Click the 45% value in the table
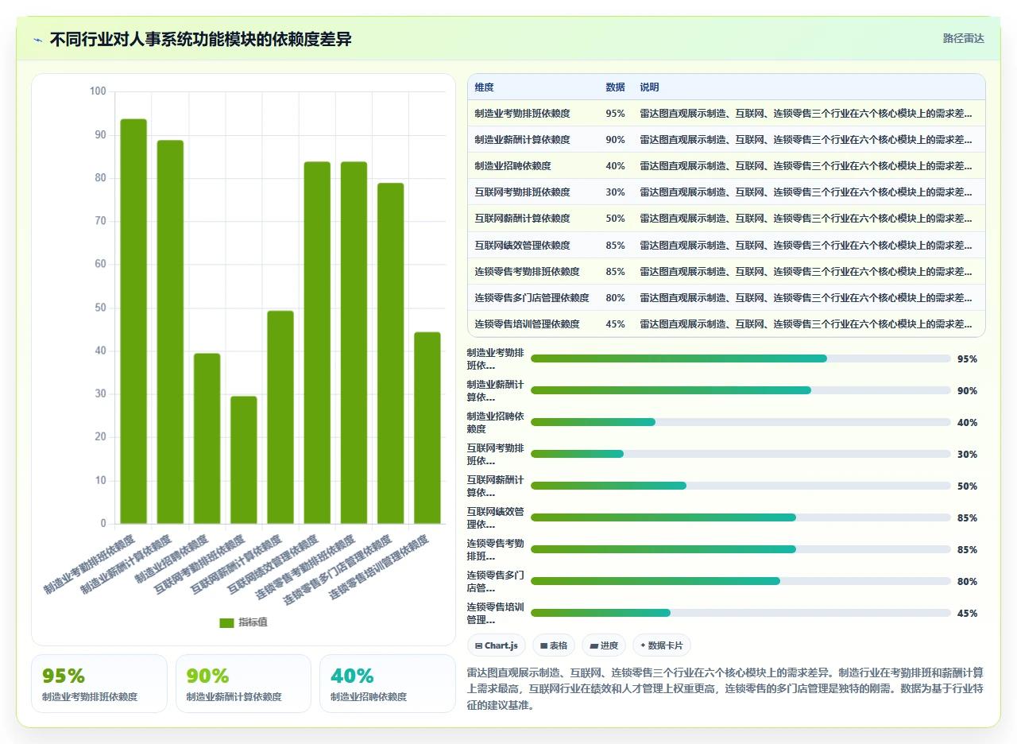 (615, 324)
